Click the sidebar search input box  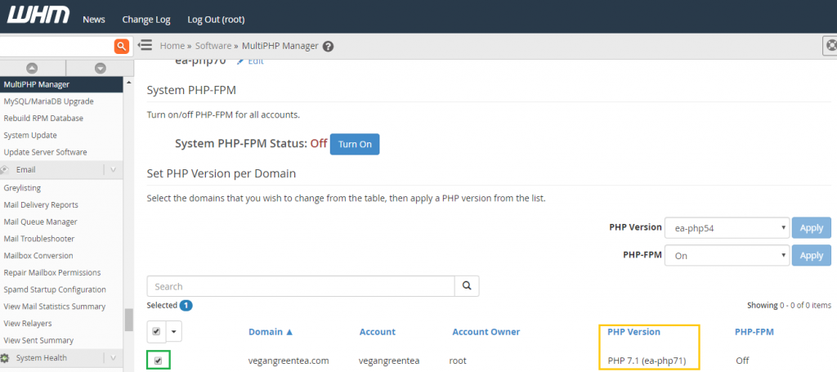[56, 46]
